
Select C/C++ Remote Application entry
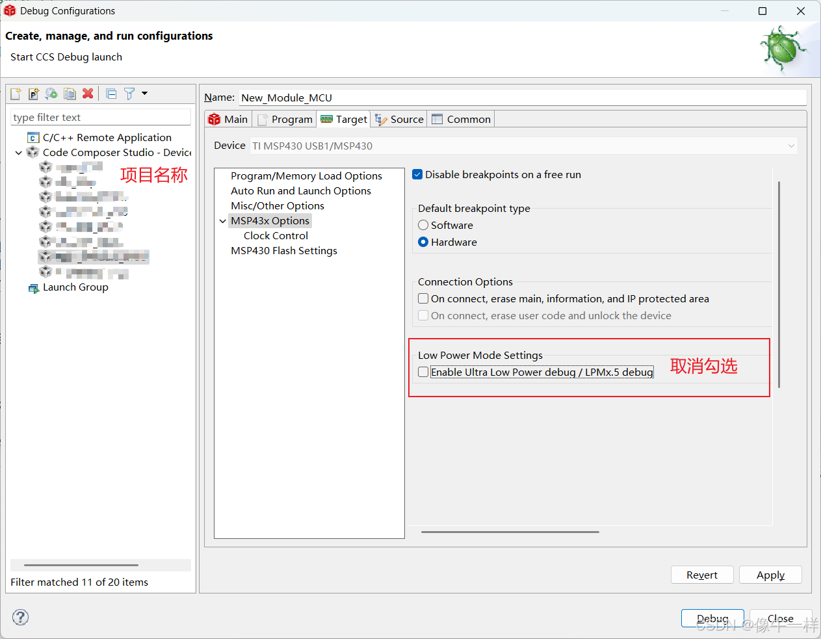pyautogui.click(x=107, y=138)
